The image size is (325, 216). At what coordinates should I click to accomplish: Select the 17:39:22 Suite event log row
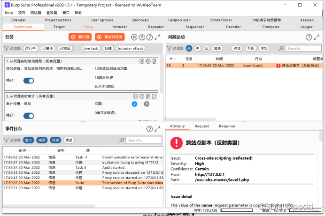coord(83,183)
